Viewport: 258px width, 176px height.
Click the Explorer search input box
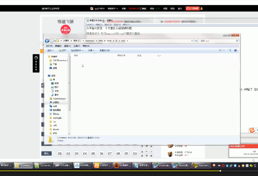(x=217, y=41)
